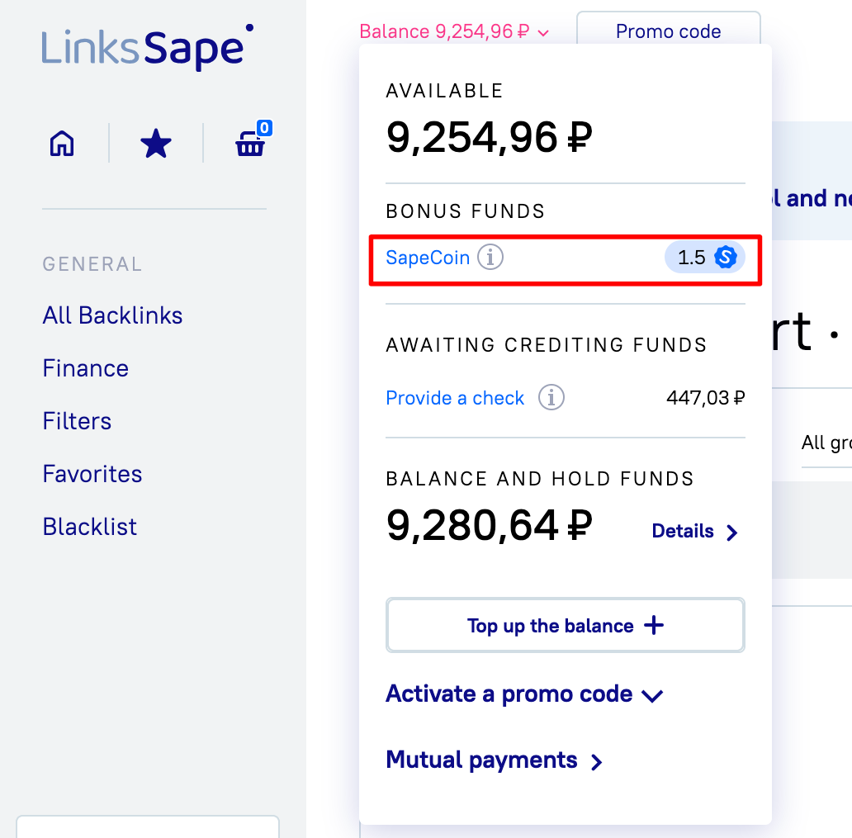Open the Blacklist sidebar item
This screenshot has height=838, width=852.
tap(90, 526)
